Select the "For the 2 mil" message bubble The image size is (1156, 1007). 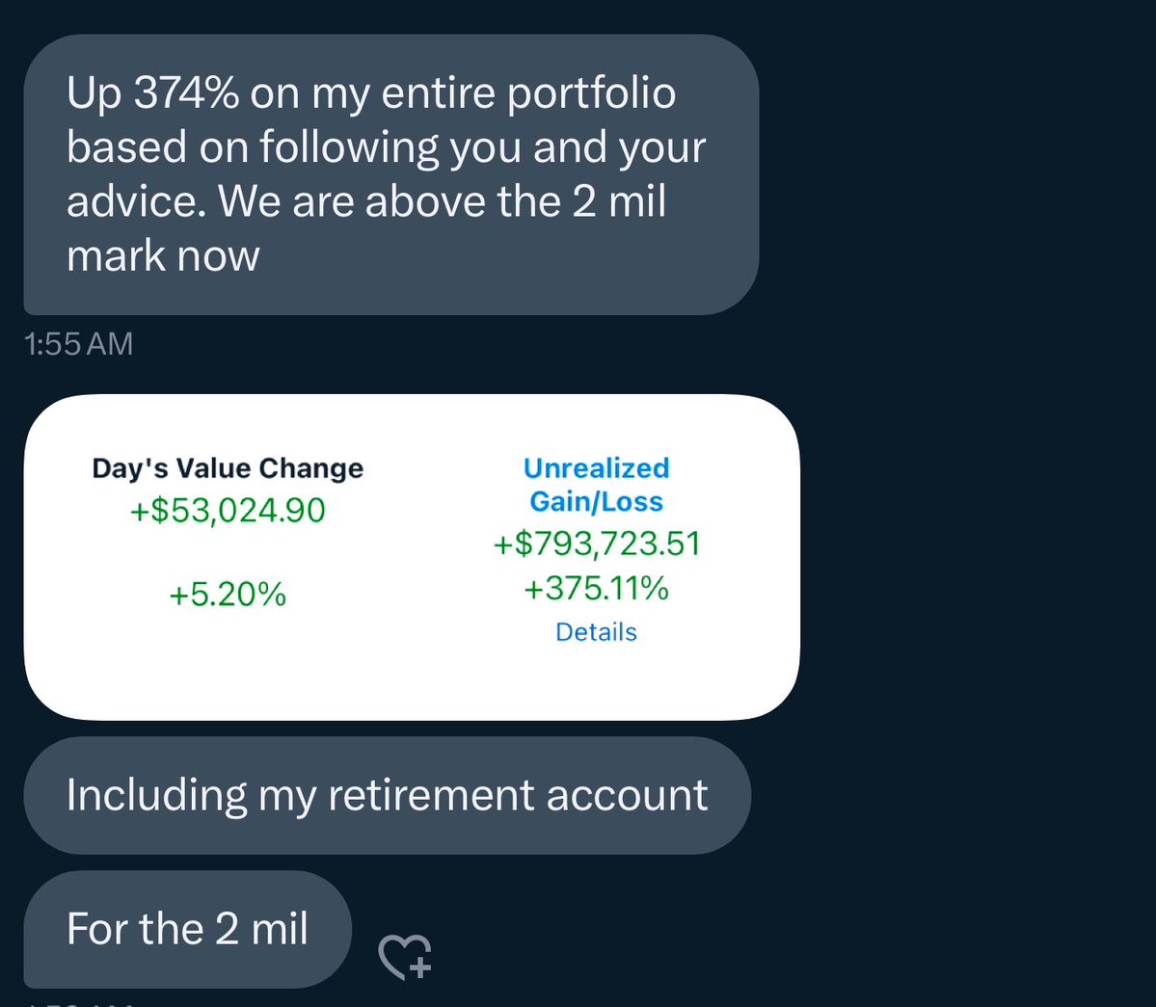point(187,929)
